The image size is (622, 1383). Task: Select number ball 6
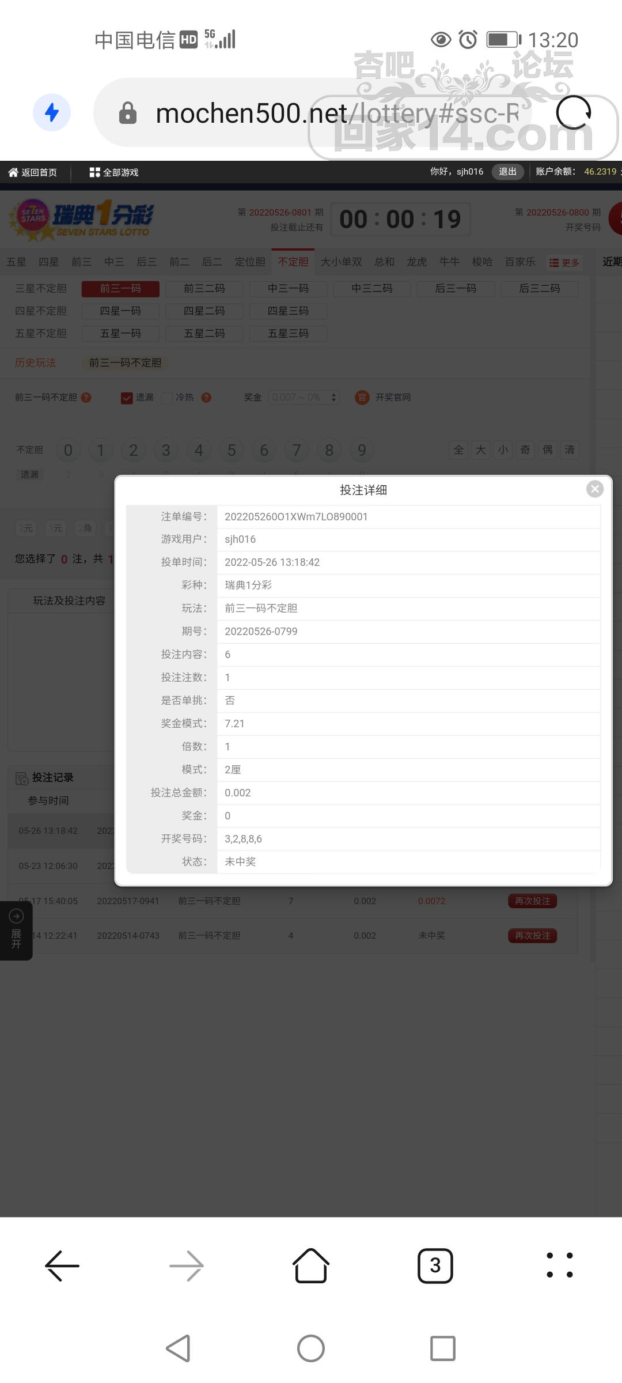[x=264, y=450]
